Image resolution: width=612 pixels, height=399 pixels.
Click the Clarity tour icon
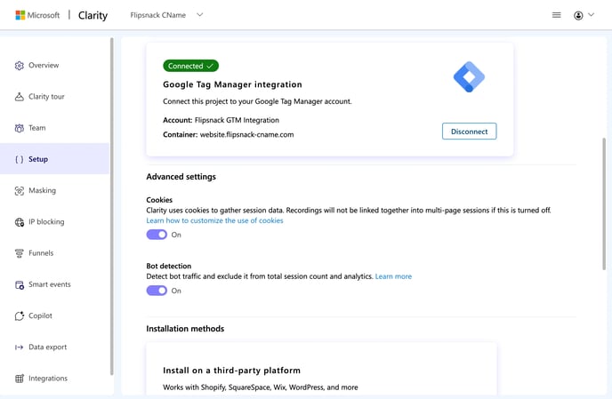[20, 97]
